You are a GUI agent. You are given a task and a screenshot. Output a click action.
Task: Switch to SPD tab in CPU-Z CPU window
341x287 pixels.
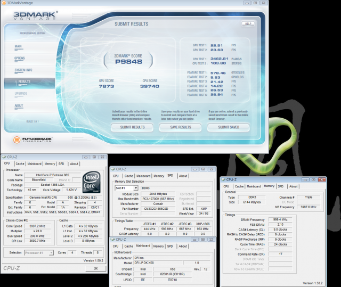tap(61, 164)
